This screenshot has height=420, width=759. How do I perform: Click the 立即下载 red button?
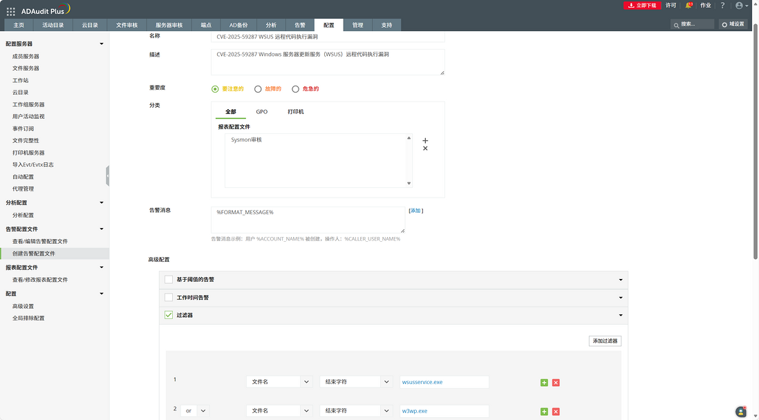(x=641, y=6)
